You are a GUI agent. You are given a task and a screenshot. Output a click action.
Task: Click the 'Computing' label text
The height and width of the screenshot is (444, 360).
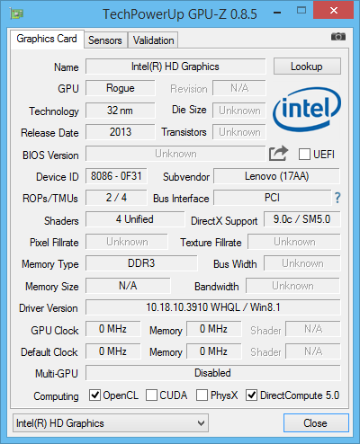pyautogui.click(x=56, y=396)
